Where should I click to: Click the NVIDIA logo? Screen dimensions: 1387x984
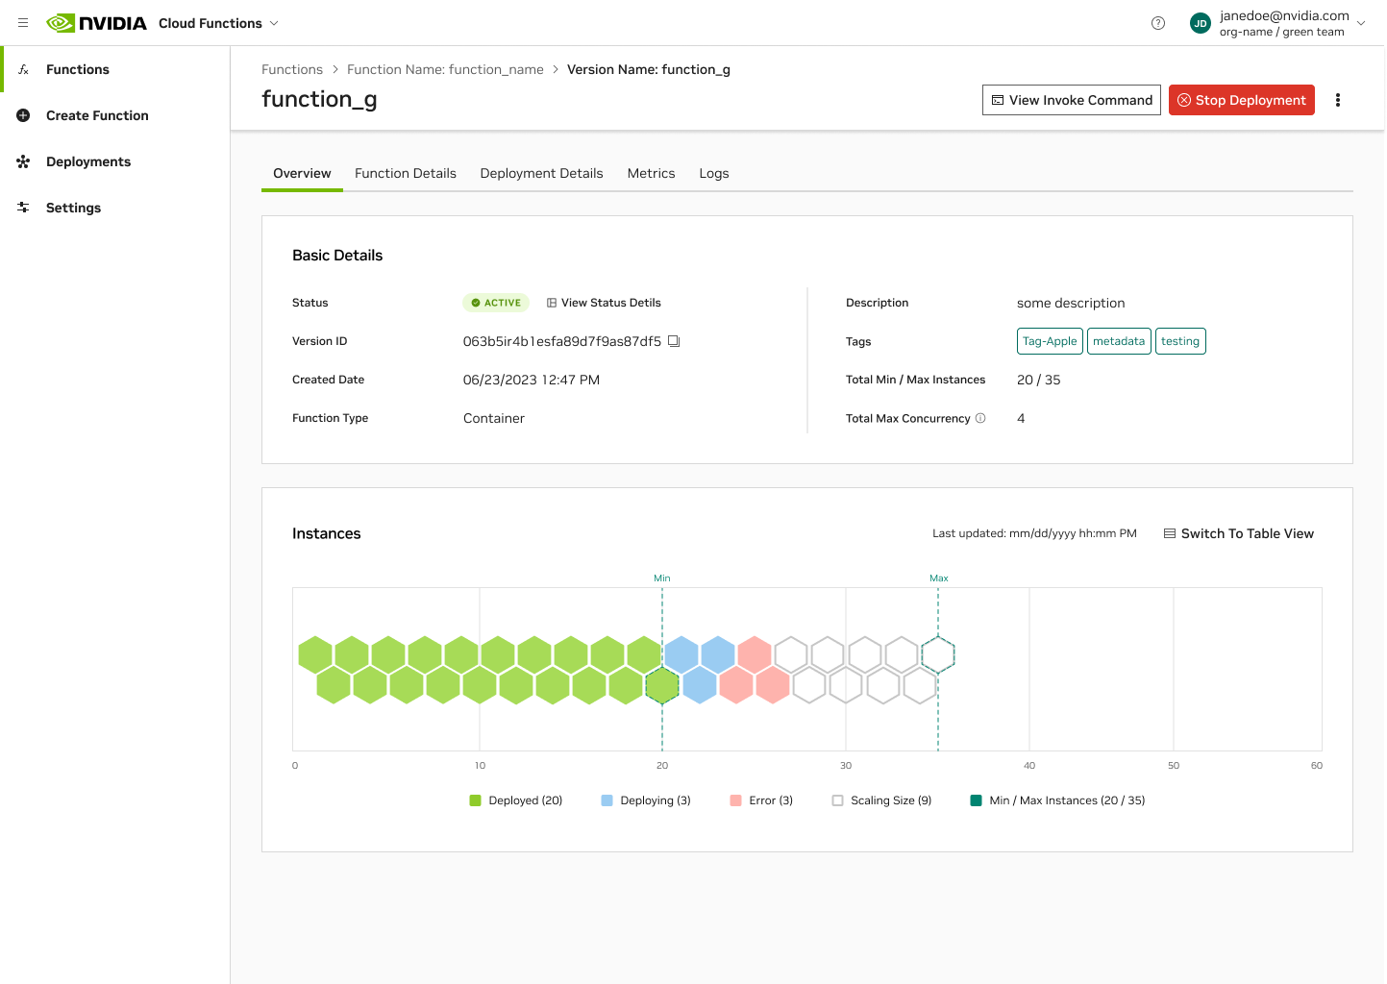pos(97,23)
